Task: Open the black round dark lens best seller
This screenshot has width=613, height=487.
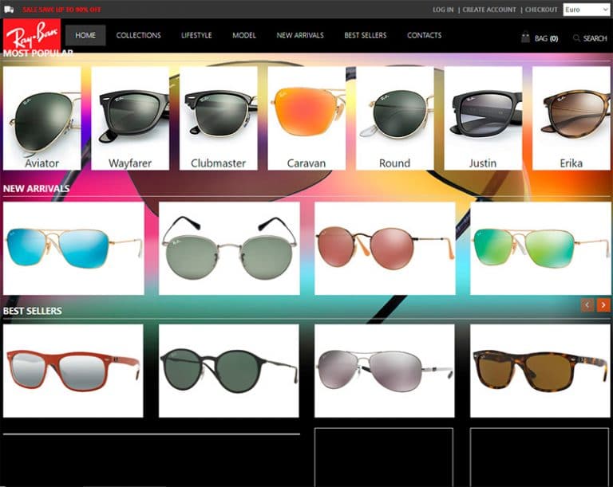Action: click(229, 371)
